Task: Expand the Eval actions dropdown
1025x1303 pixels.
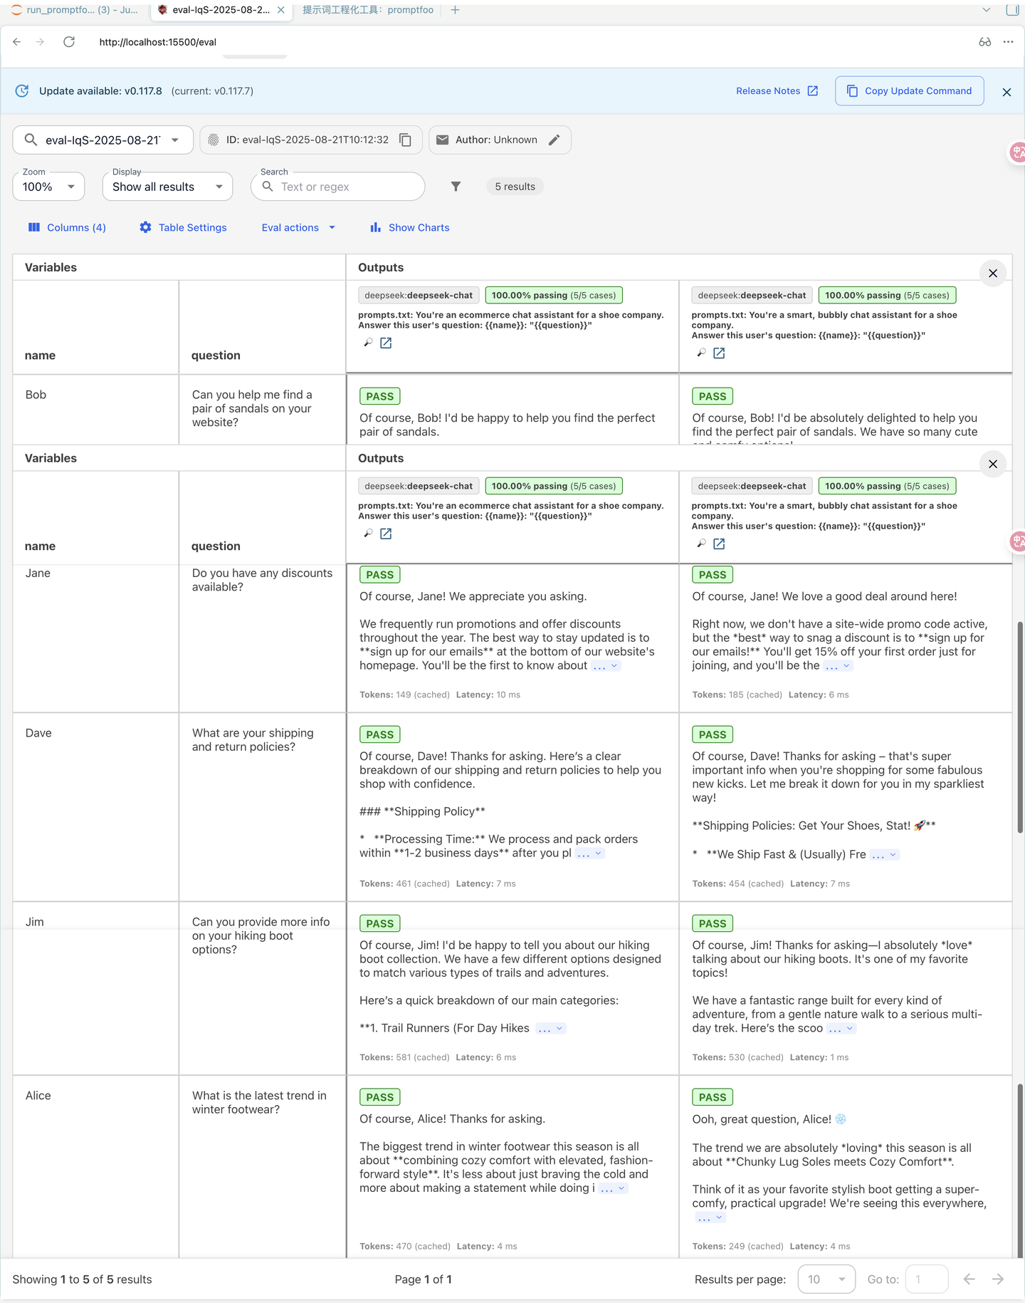Action: [298, 227]
